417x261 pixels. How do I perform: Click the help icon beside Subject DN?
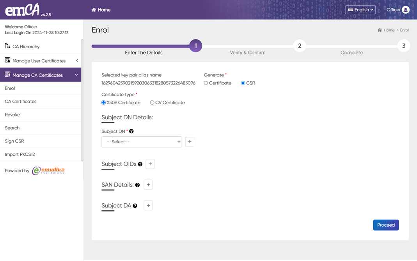[131, 131]
